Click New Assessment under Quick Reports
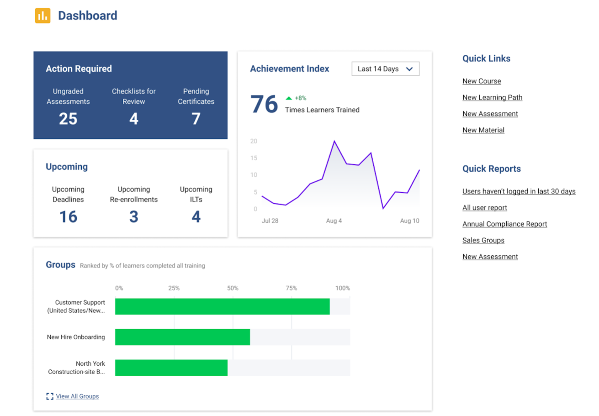The width and height of the screenshot is (599, 416). click(490, 257)
